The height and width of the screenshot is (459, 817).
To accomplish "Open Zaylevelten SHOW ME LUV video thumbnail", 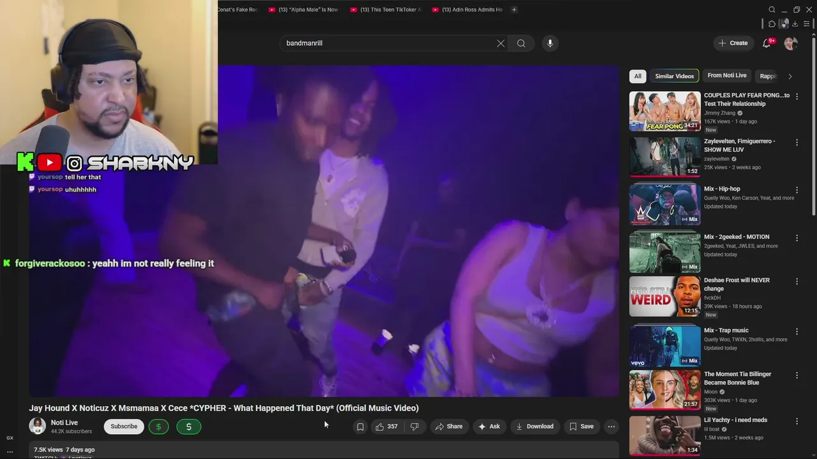I will pyautogui.click(x=664, y=157).
